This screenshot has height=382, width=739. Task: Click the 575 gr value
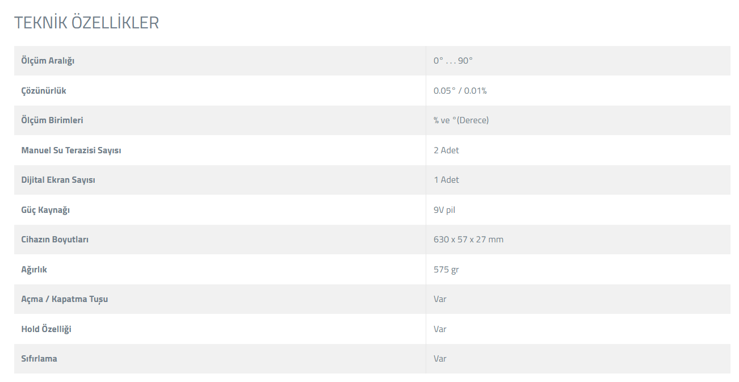446,270
